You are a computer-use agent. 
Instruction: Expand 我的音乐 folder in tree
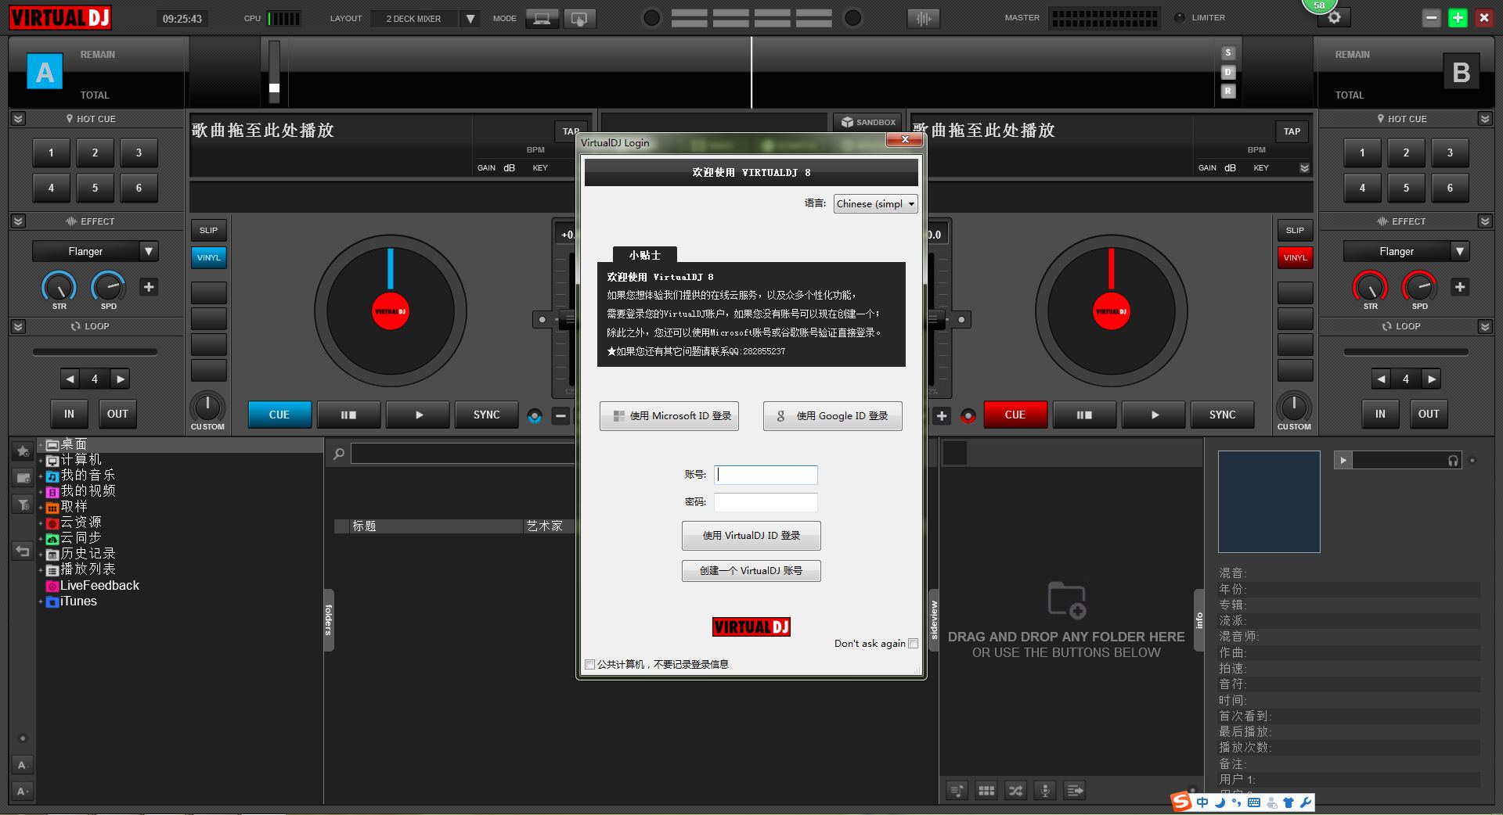click(41, 476)
